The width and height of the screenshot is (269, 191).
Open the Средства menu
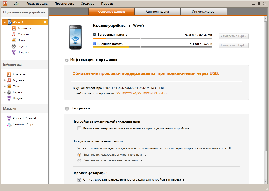click(x=87, y=4)
